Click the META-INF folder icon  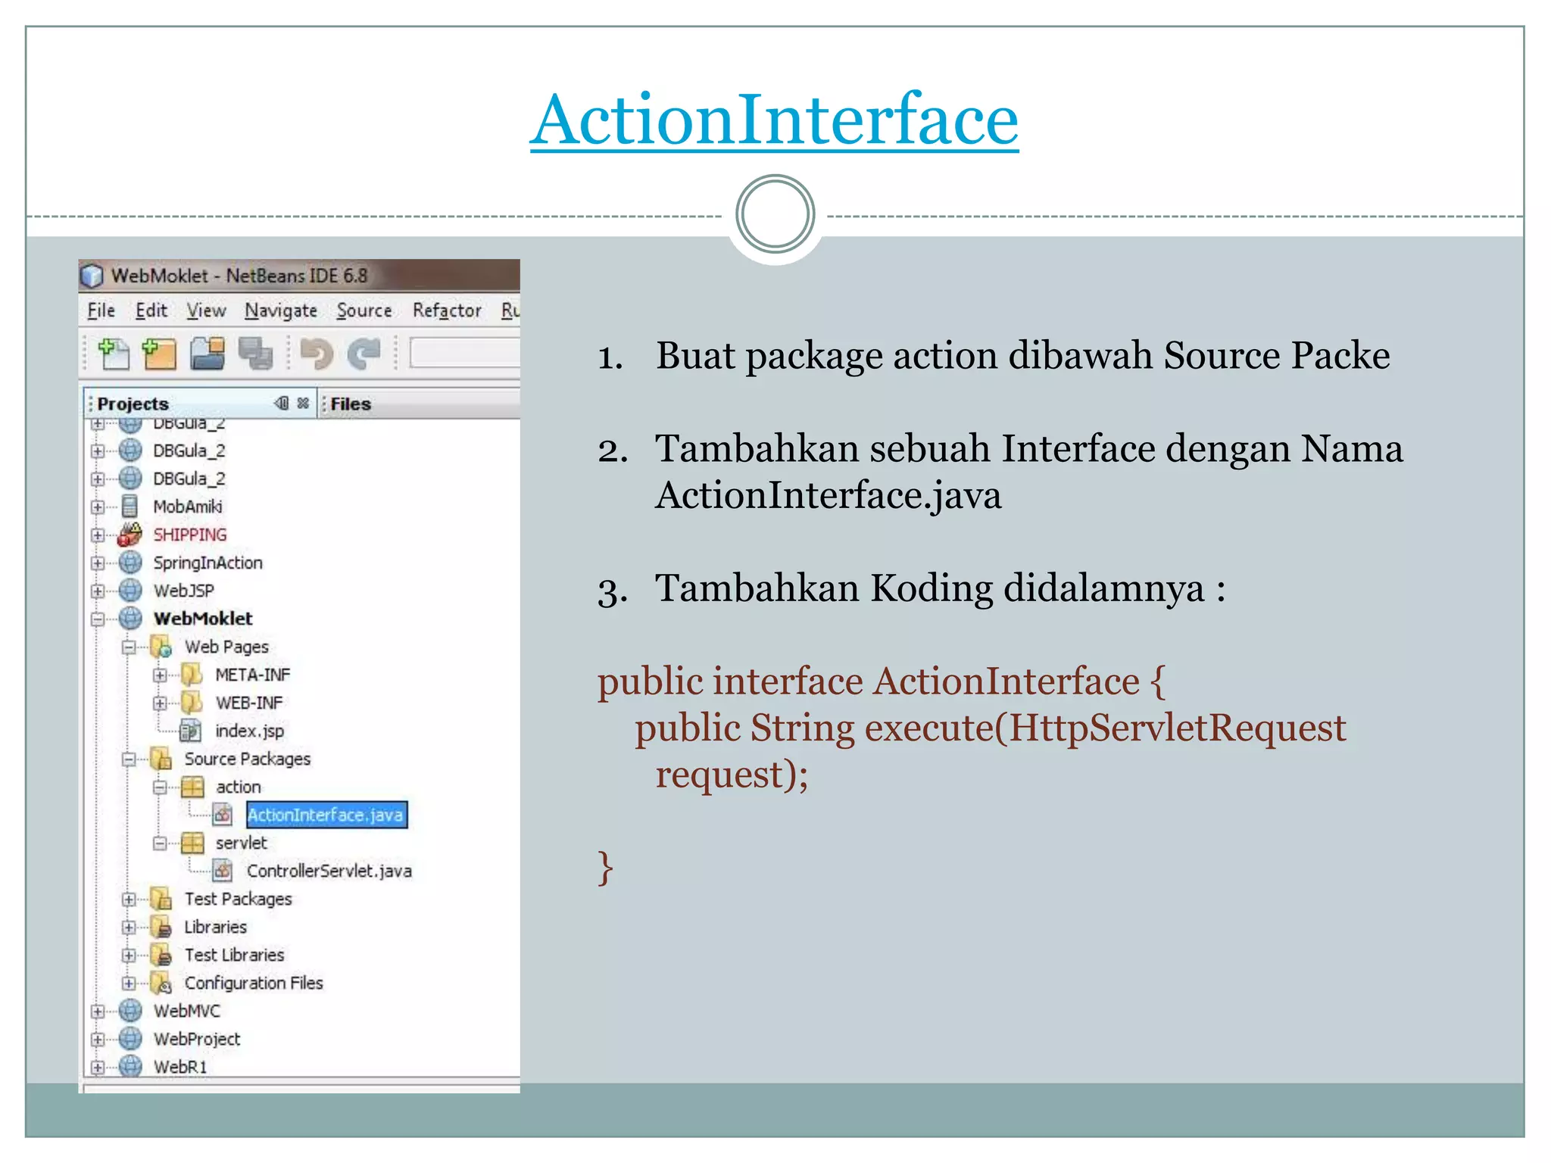coord(192,675)
